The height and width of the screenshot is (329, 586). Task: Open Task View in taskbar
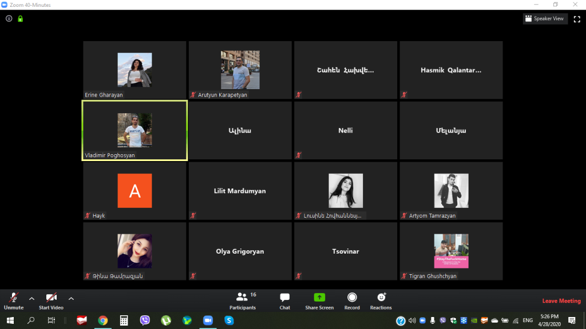pos(51,320)
